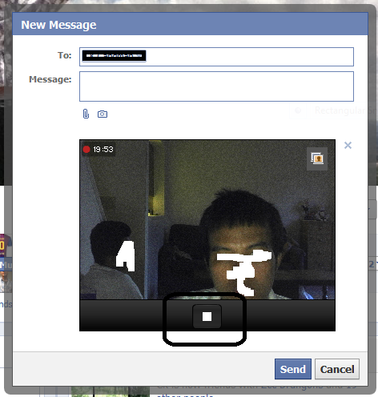Select the redacted recipient token

click(114, 56)
